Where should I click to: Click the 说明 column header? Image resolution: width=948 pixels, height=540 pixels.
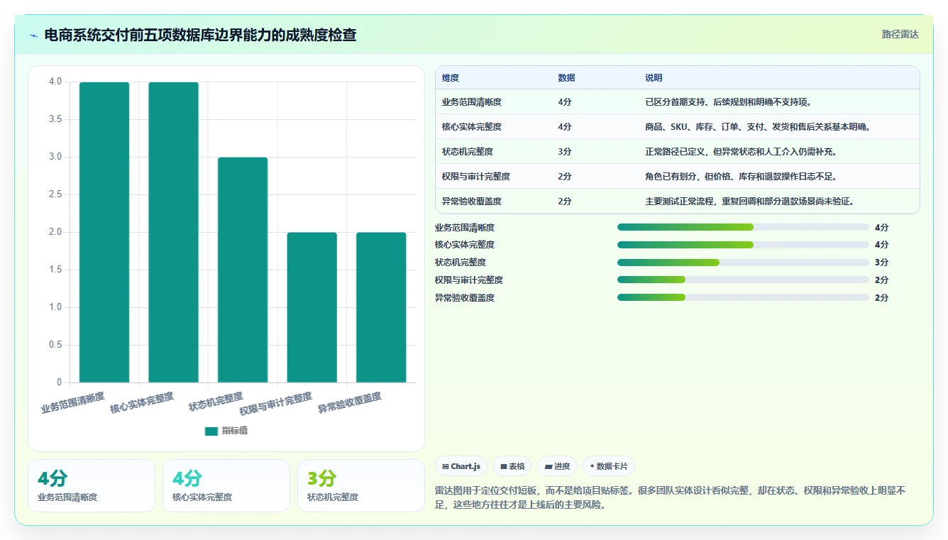654,78
